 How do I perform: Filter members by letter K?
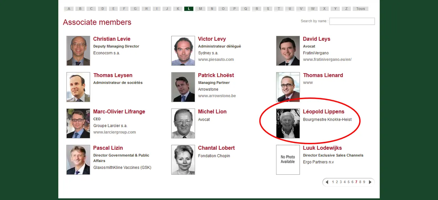[178, 9]
